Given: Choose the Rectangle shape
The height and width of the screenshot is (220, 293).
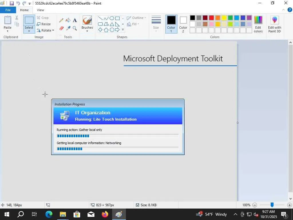Looking at the screenshot, I should point(117,18).
